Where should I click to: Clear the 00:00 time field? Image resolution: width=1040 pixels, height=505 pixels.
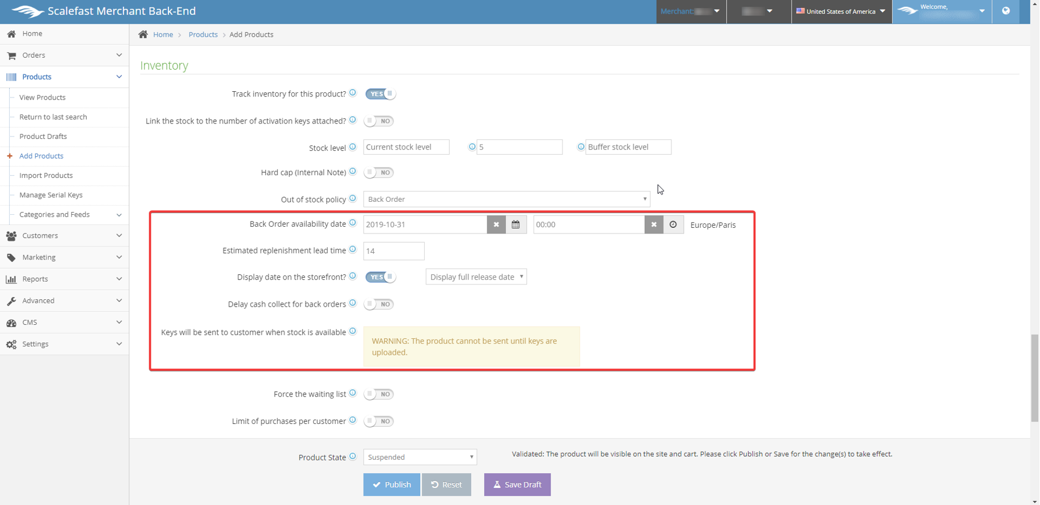coord(654,224)
